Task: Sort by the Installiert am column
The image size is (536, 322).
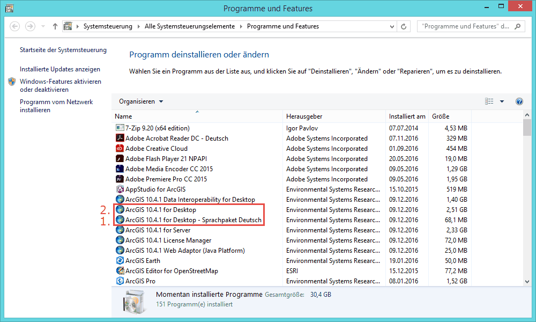Action: click(407, 116)
